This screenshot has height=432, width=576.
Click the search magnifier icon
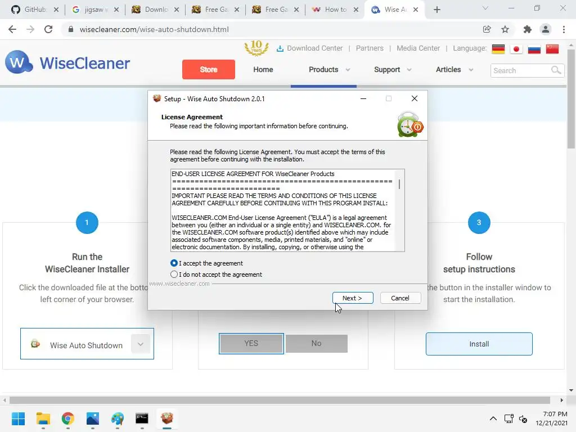click(x=556, y=70)
